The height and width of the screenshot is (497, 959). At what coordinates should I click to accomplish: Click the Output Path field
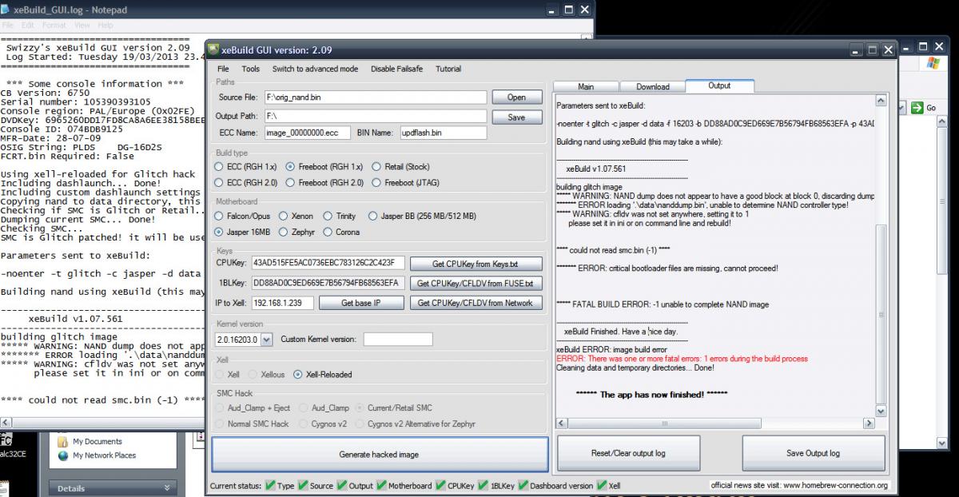pos(375,116)
